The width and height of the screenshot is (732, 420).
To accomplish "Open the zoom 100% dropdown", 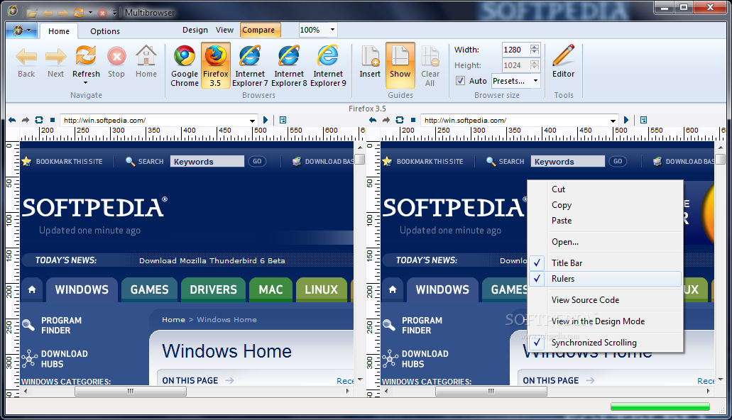I will tap(332, 30).
